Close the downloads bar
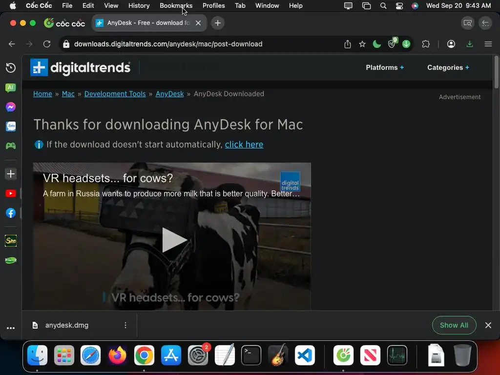The height and width of the screenshot is (375, 500). [x=488, y=325]
